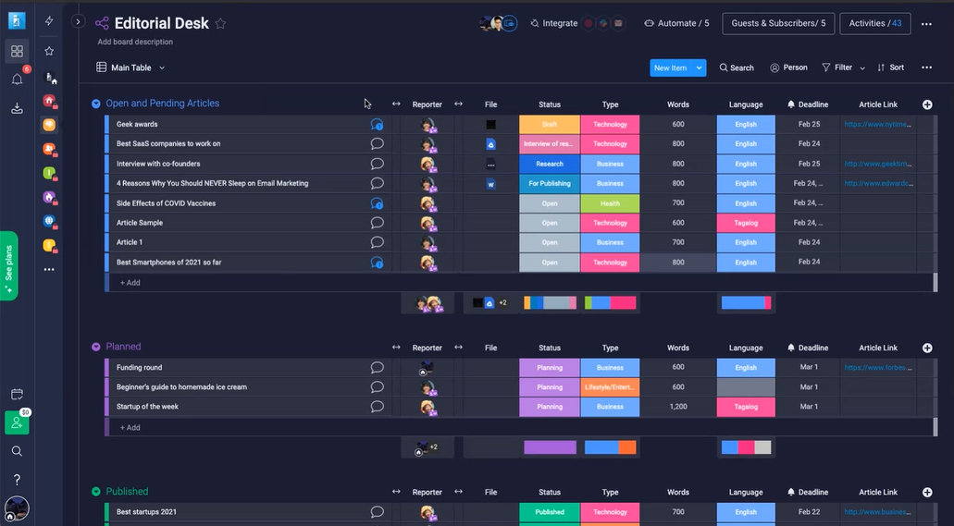The image size is (954, 526).
Task: Collapse the Open and Pending Articles group
Action: pyautogui.click(x=96, y=104)
